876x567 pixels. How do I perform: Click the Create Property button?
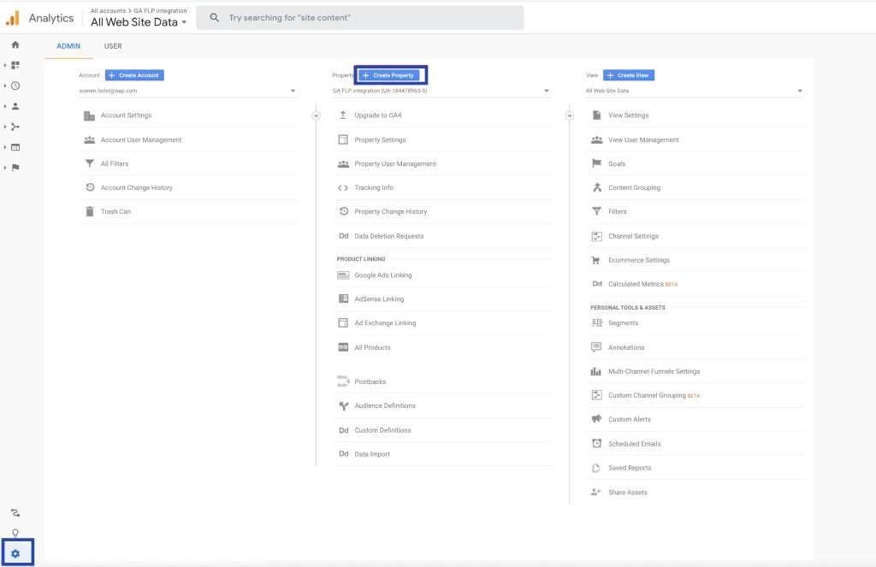(389, 75)
